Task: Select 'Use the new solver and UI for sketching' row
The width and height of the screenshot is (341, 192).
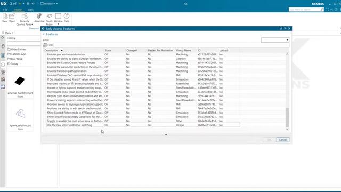Action: [x=143, y=125]
